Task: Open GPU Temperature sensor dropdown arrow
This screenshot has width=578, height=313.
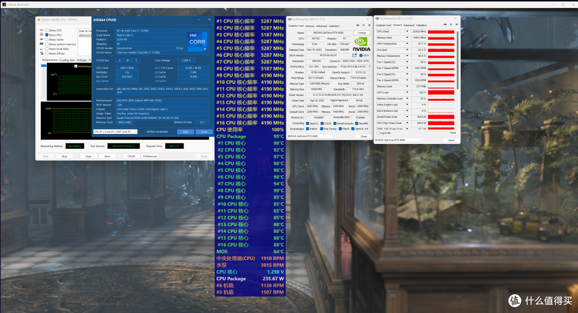Action: (x=407, y=44)
